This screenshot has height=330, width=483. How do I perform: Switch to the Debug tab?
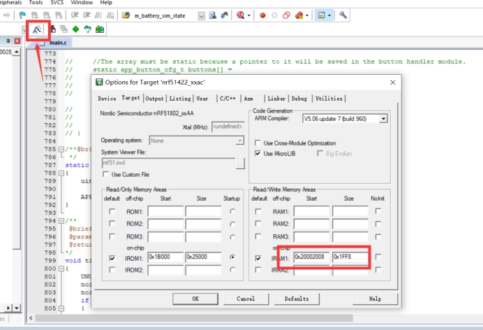(x=299, y=99)
